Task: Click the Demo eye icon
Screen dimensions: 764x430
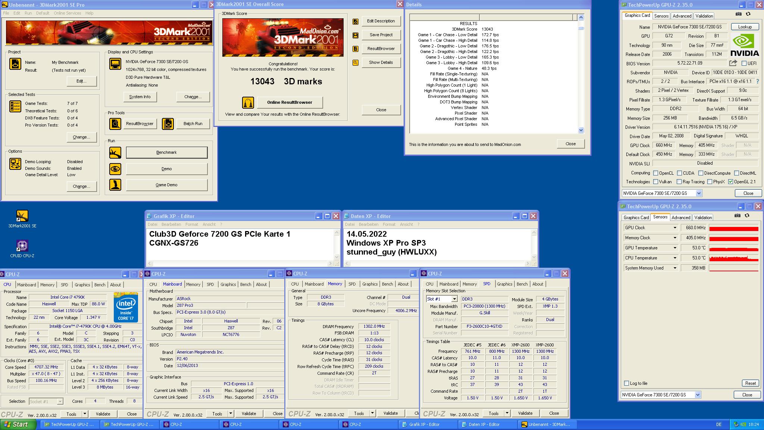Action: pyautogui.click(x=115, y=169)
